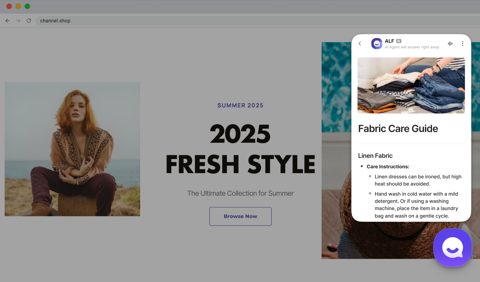Click the AI badge beside ALF

[x=399, y=41]
